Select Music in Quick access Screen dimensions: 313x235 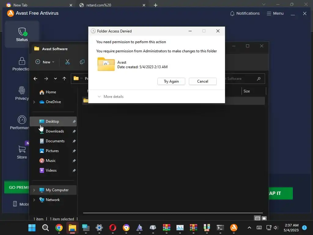pos(50,161)
